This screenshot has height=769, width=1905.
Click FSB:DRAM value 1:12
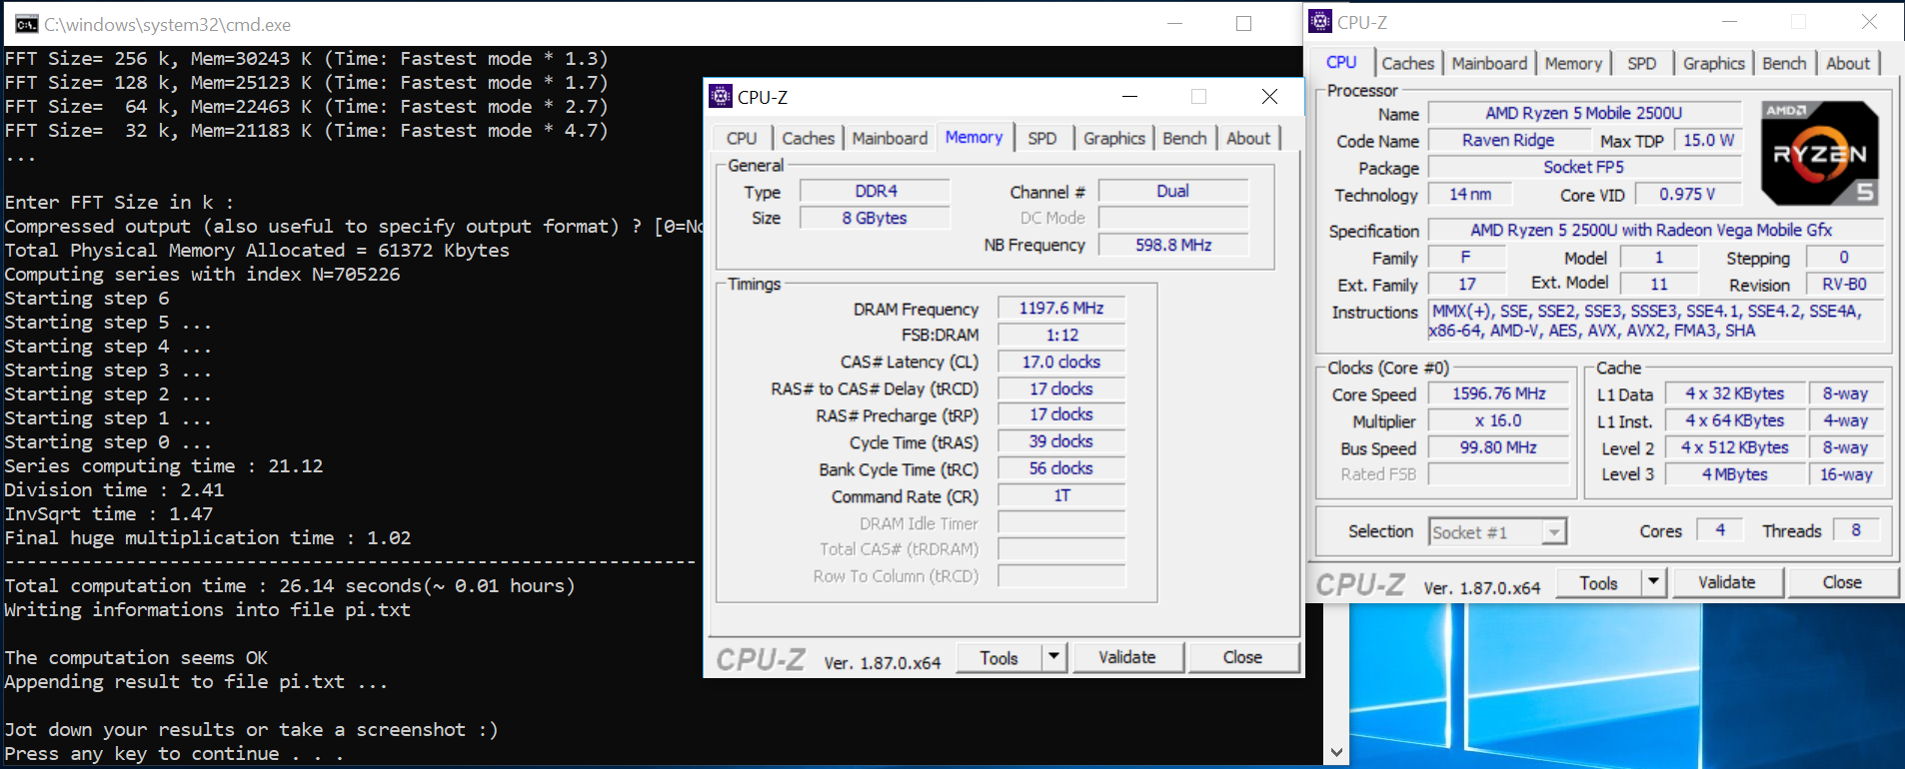point(1061,336)
